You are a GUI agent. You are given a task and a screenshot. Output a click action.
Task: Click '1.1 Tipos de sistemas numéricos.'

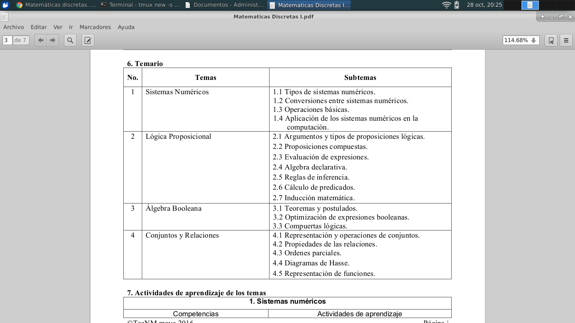click(324, 92)
